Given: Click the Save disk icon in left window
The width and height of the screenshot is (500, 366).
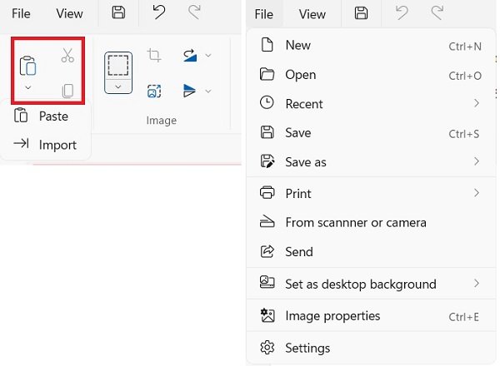Looking at the screenshot, I should click(x=118, y=12).
